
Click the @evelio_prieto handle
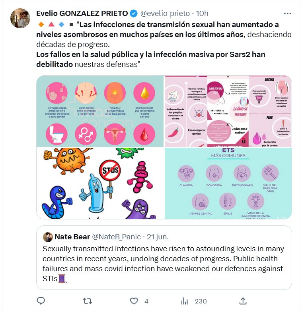(164, 14)
